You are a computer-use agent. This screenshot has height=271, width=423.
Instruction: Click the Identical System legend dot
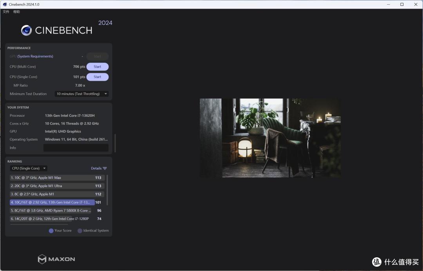click(x=80, y=231)
